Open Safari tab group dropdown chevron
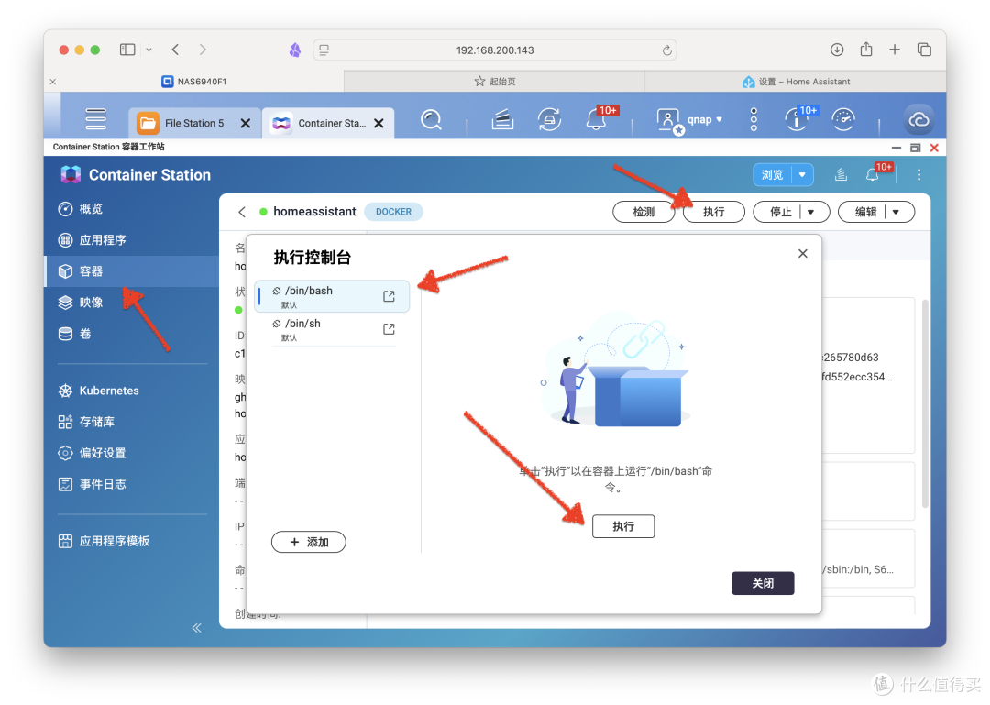Image resolution: width=990 pixels, height=705 pixels. click(149, 50)
